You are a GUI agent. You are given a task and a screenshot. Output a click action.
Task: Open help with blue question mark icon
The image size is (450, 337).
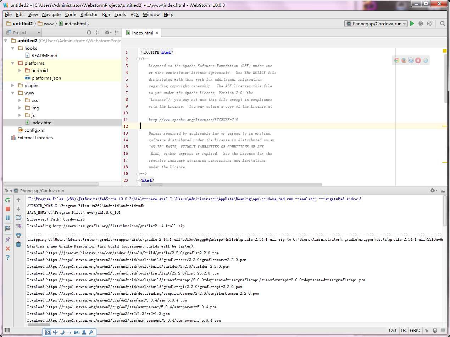[8, 257]
